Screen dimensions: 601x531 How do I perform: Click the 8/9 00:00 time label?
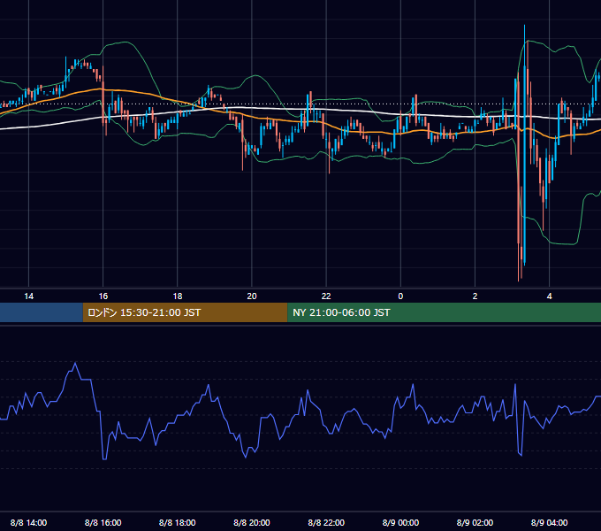400,522
